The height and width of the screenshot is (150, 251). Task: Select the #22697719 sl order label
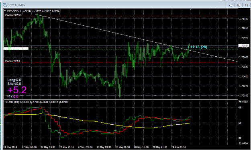pos(12,61)
